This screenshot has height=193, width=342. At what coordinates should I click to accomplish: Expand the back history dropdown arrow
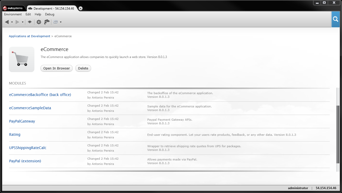coord(12,22)
